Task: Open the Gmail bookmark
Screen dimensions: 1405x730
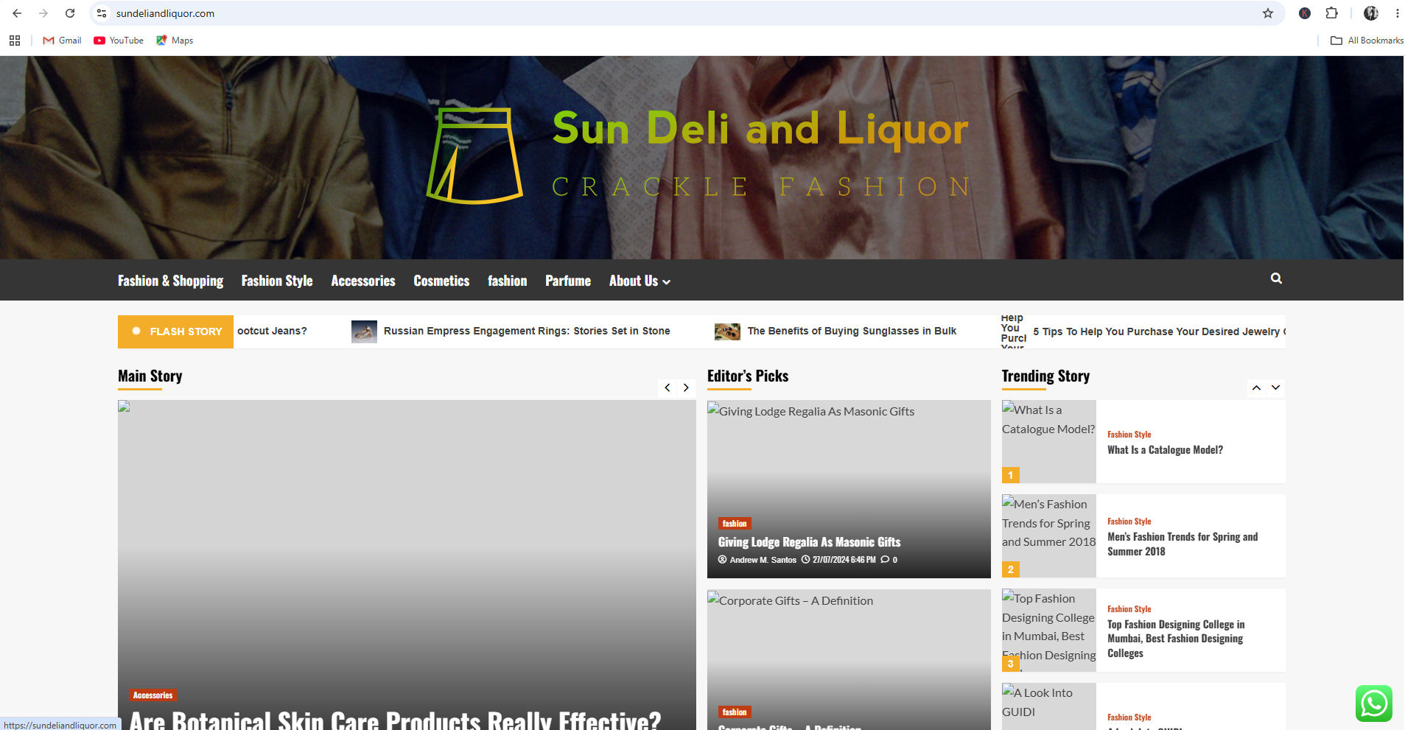Action: [62, 41]
